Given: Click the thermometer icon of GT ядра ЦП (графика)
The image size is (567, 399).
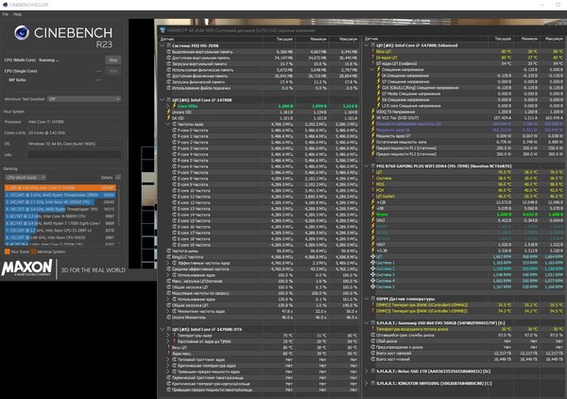Looking at the screenshot, I should pos(373,63).
